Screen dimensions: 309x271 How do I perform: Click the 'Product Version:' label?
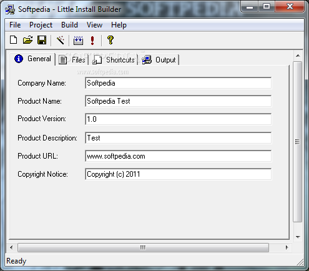coord(42,119)
